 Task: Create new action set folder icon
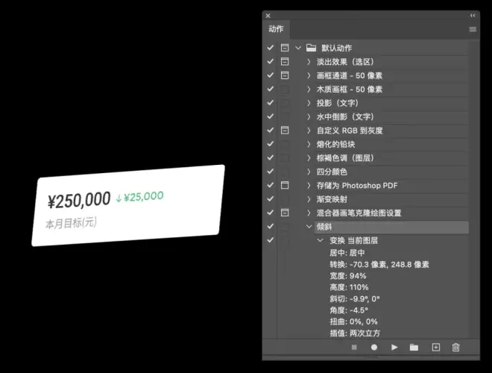click(x=414, y=347)
